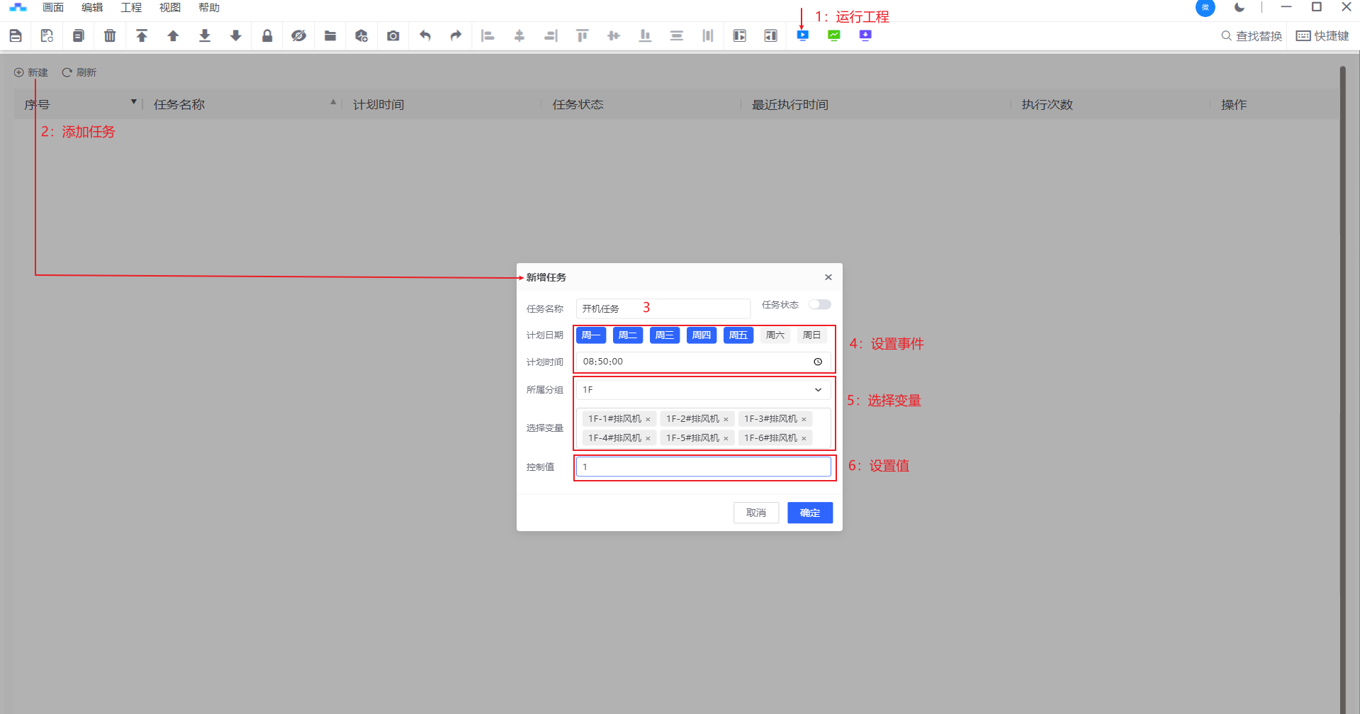Image resolution: width=1360 pixels, height=714 pixels.
Task: Toggle the hidden-eye visibility icon in toolbar
Action: [298, 35]
